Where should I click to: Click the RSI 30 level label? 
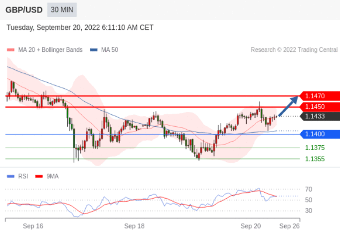(x=309, y=211)
